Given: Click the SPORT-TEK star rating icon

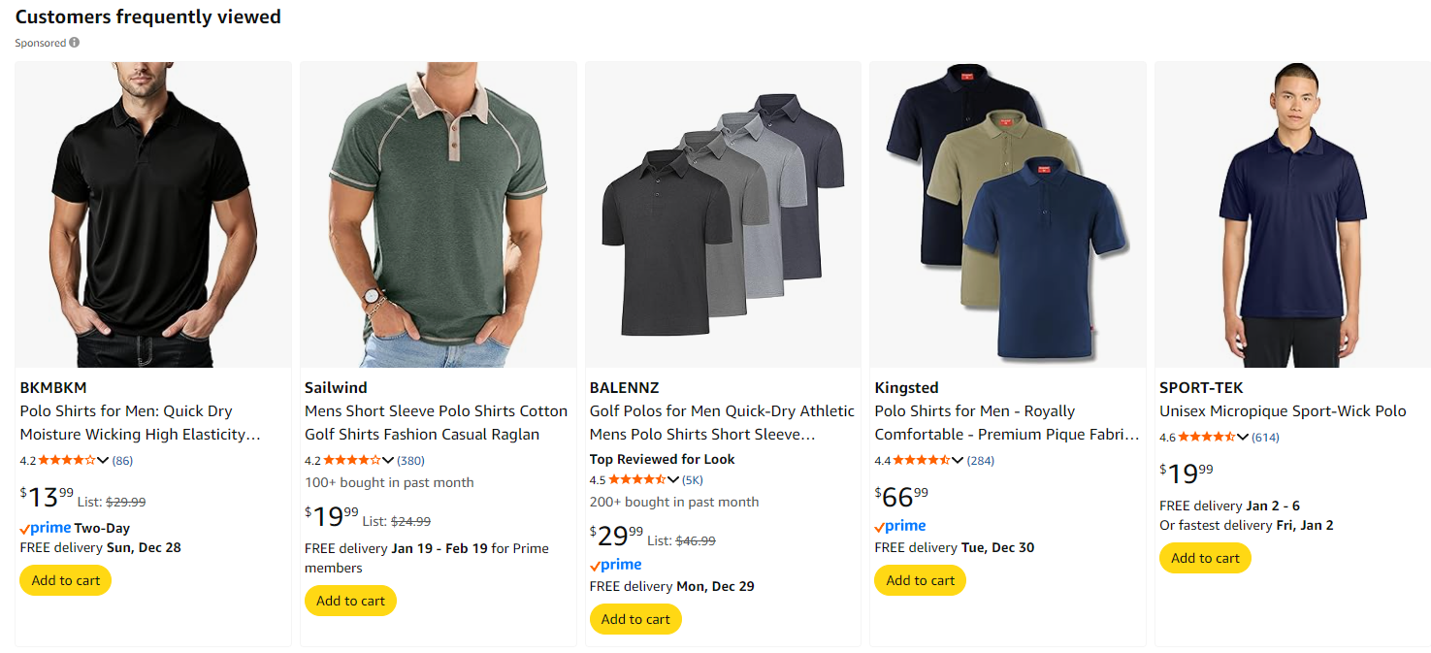Looking at the screenshot, I should (1206, 438).
